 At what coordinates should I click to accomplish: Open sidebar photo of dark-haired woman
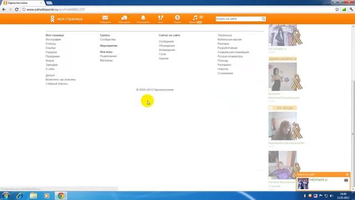tap(282, 126)
